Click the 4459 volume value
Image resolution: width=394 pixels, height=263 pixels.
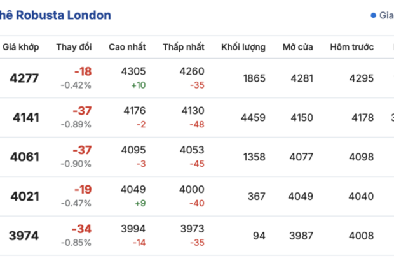click(x=253, y=117)
